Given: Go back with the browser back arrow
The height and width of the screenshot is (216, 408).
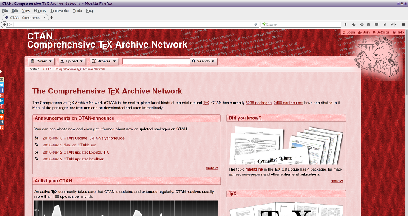Looking at the screenshot, I should point(4,25).
